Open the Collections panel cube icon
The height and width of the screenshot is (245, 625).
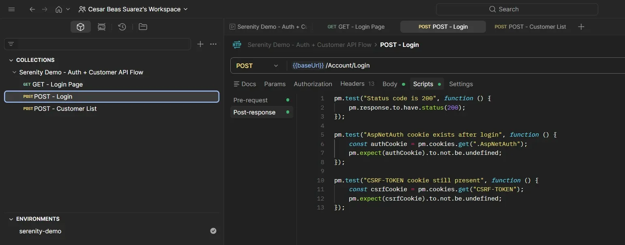80,27
